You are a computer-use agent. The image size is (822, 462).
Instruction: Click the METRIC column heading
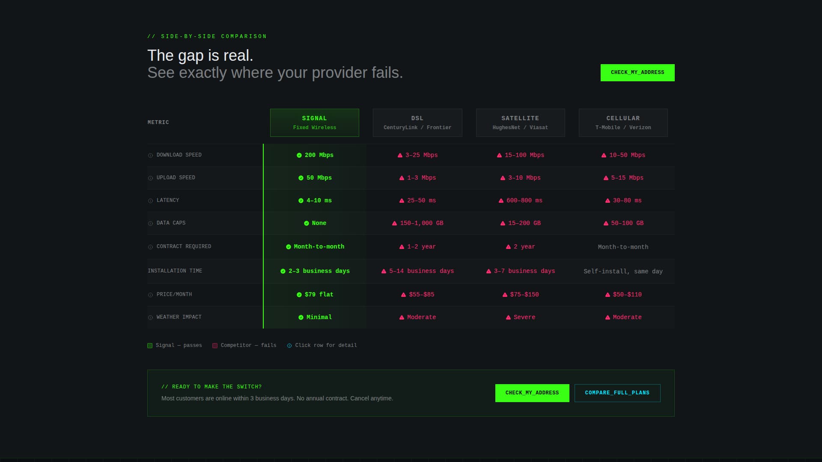click(158, 122)
